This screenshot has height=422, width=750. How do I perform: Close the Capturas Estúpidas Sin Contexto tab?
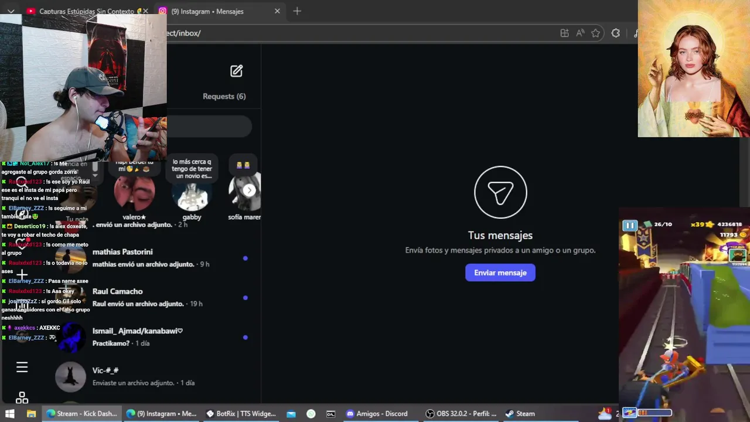(x=145, y=11)
